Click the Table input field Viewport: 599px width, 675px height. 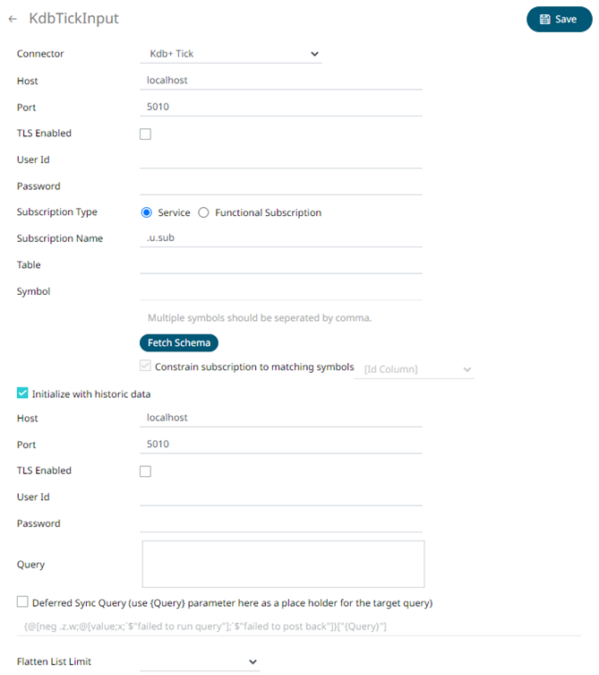[281, 265]
